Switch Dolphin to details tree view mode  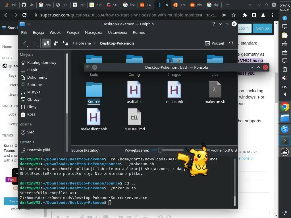click(x=66, y=43)
